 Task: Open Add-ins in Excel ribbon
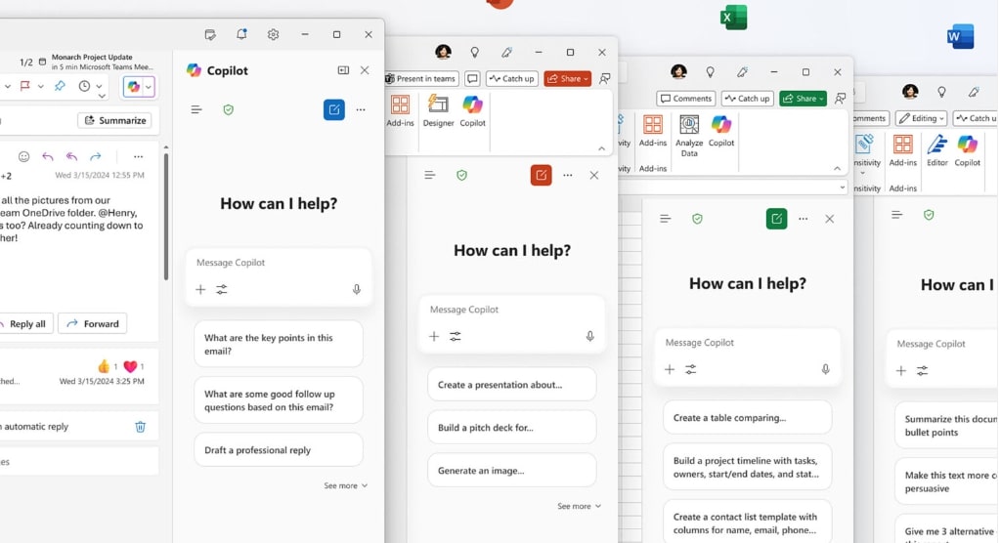point(652,131)
